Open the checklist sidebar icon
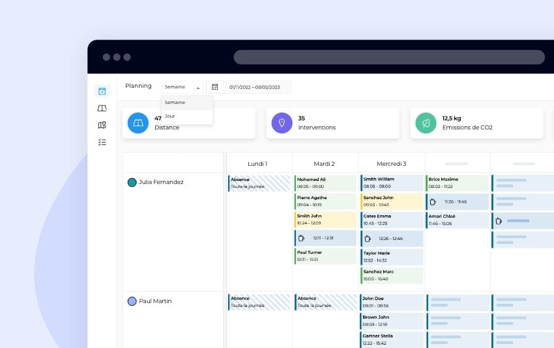Viewport: 554px width, 348px height. 102,142
